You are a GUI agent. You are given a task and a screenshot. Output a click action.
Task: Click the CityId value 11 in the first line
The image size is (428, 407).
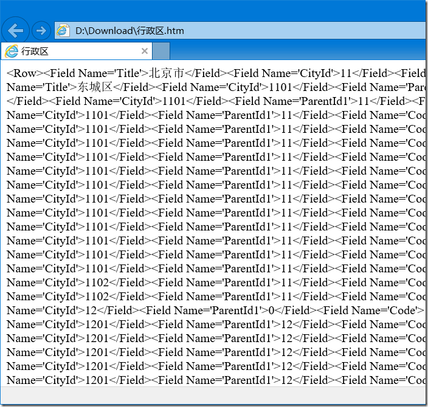346,73
